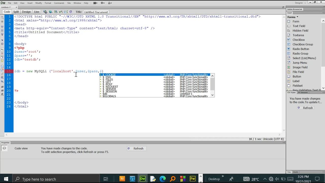Click the Collapse Full Tag coding icon
Screen dimensions: 325x183
2,27
